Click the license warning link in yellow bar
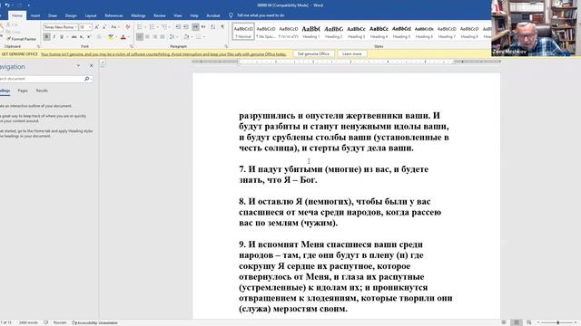The width and height of the screenshot is (581, 326). click(x=163, y=54)
